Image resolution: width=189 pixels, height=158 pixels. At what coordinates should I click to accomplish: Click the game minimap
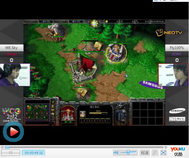[x=37, y=112]
